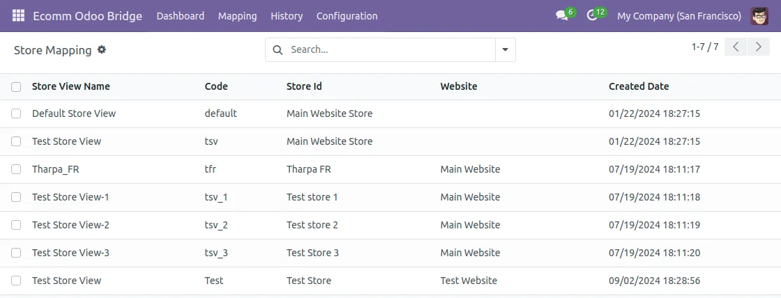This screenshot has width=781, height=298.
Task: Open the Test Store View-1 record
Action: 70,197
